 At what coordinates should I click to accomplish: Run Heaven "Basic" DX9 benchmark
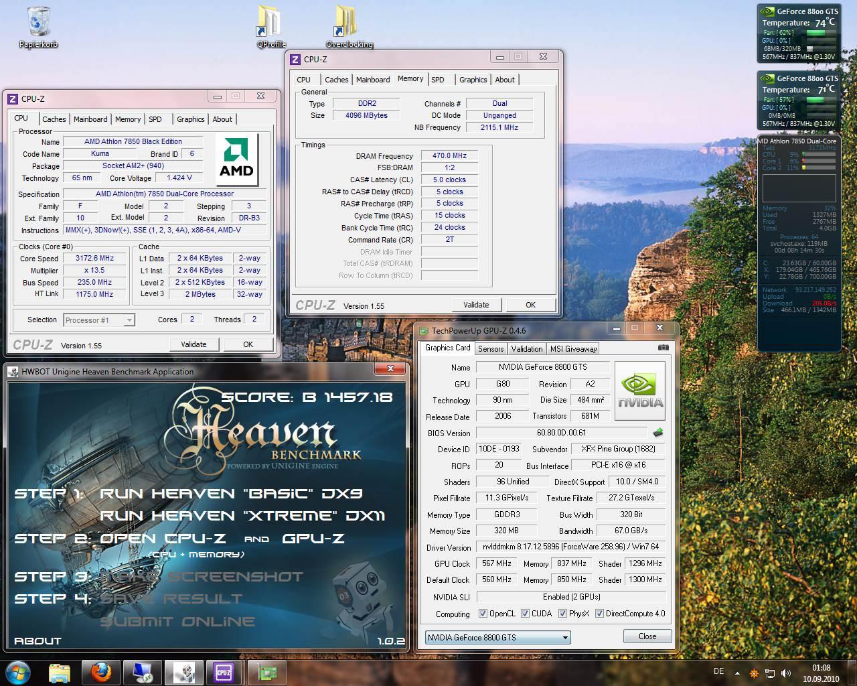[231, 494]
